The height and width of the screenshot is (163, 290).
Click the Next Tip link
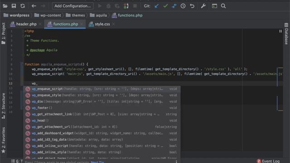[97, 162]
